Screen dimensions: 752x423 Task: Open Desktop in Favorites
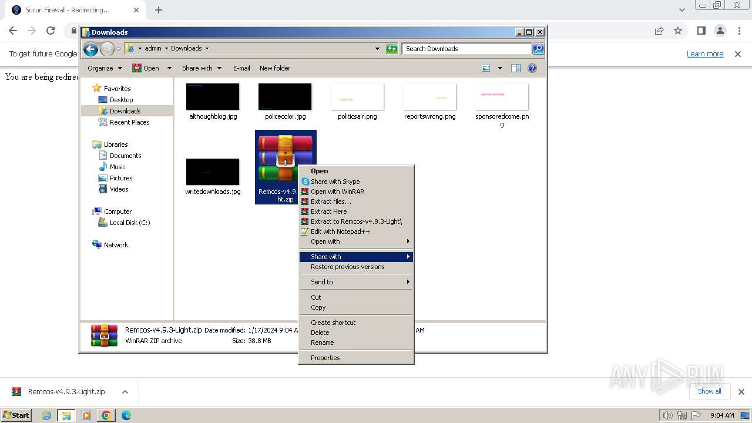[x=121, y=100]
